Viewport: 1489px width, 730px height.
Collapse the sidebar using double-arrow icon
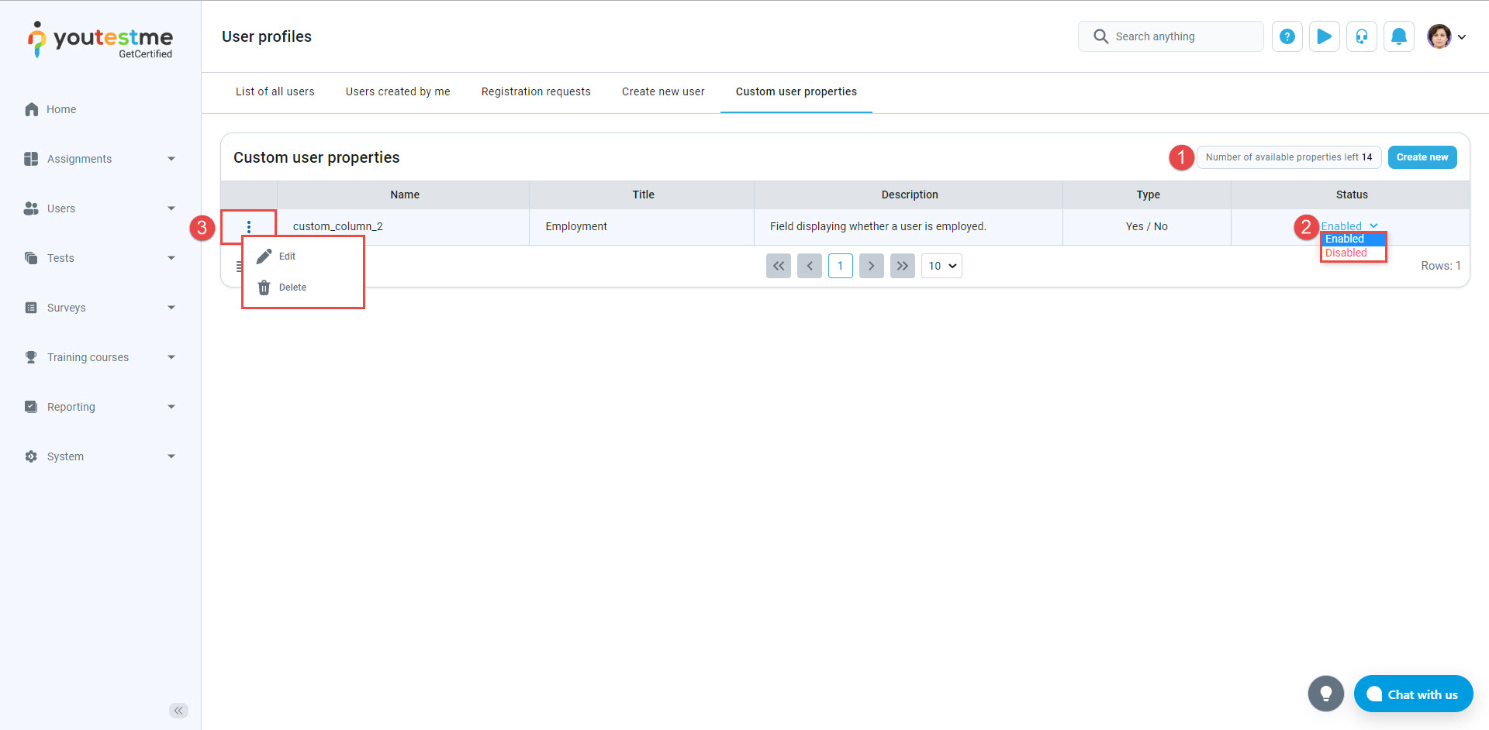(x=178, y=711)
